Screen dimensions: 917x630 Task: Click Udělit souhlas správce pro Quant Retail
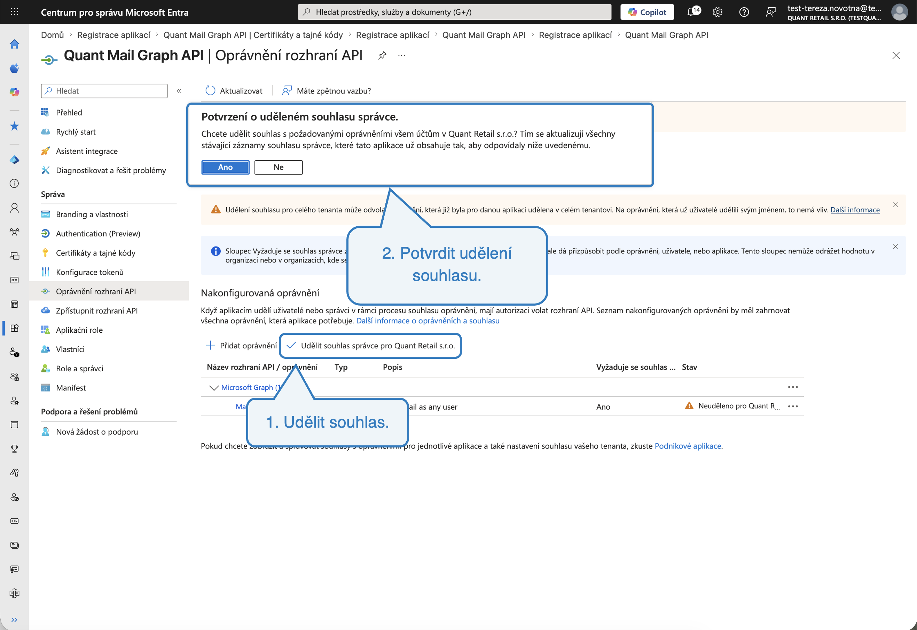pos(371,346)
